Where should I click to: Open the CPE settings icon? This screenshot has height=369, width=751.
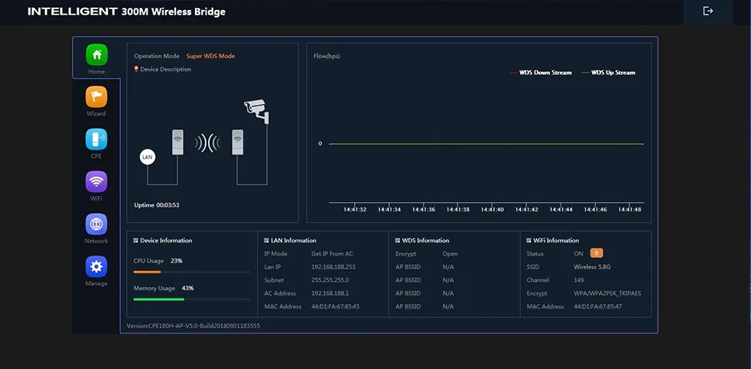click(96, 139)
